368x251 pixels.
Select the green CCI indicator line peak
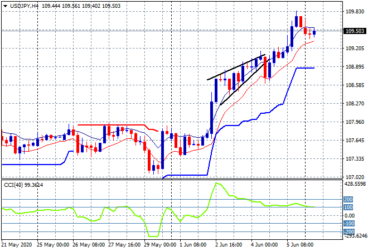[217, 184]
